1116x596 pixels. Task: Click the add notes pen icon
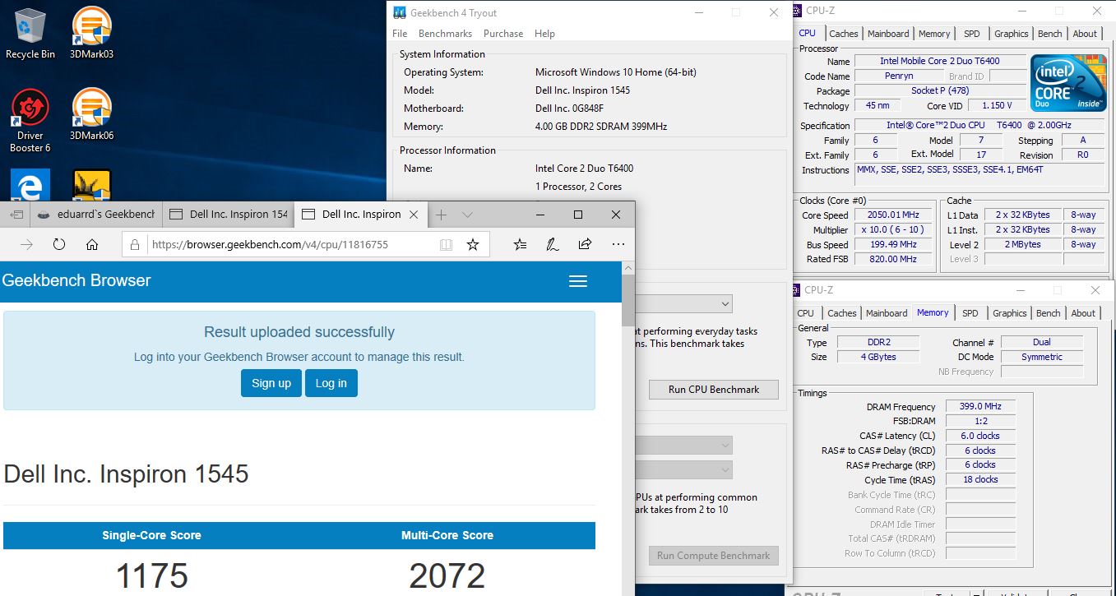tap(553, 244)
